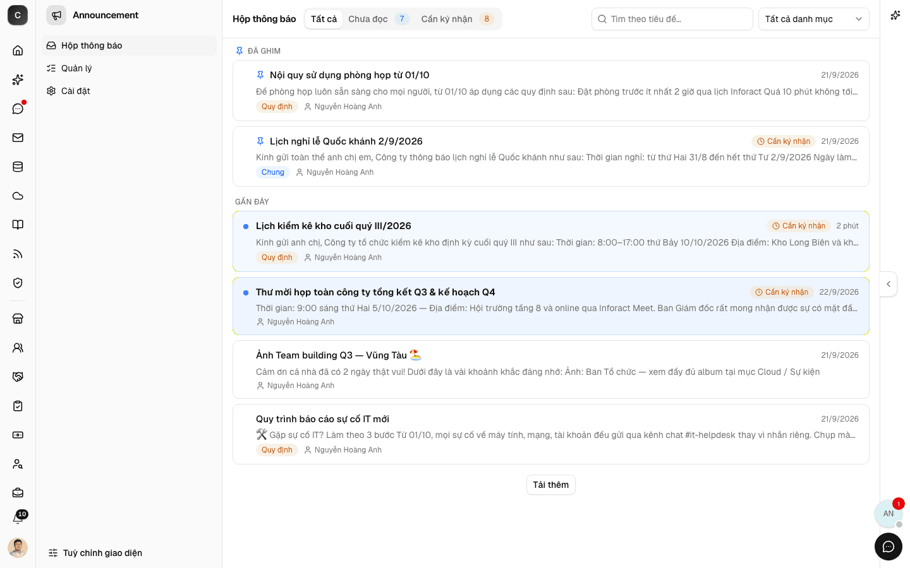Image resolution: width=910 pixels, height=568 pixels.
Task: Open the Home icon in the left rail
Action: tap(18, 50)
